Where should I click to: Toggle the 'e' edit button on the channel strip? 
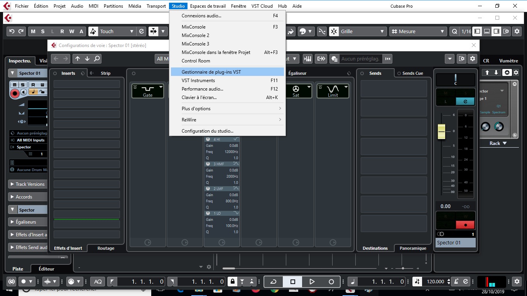coord(465,101)
